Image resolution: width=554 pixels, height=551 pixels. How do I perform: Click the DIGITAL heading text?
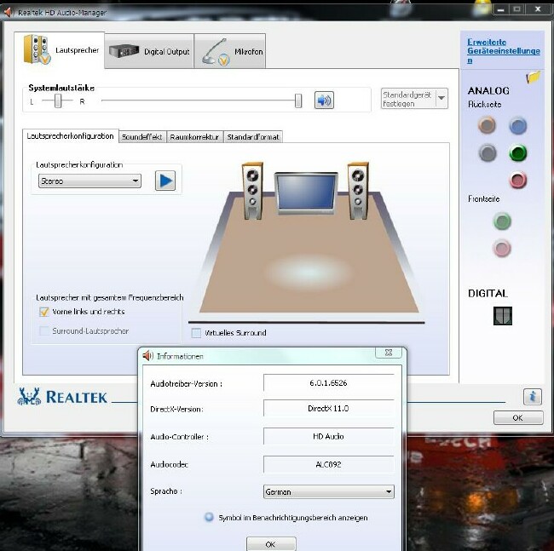488,293
